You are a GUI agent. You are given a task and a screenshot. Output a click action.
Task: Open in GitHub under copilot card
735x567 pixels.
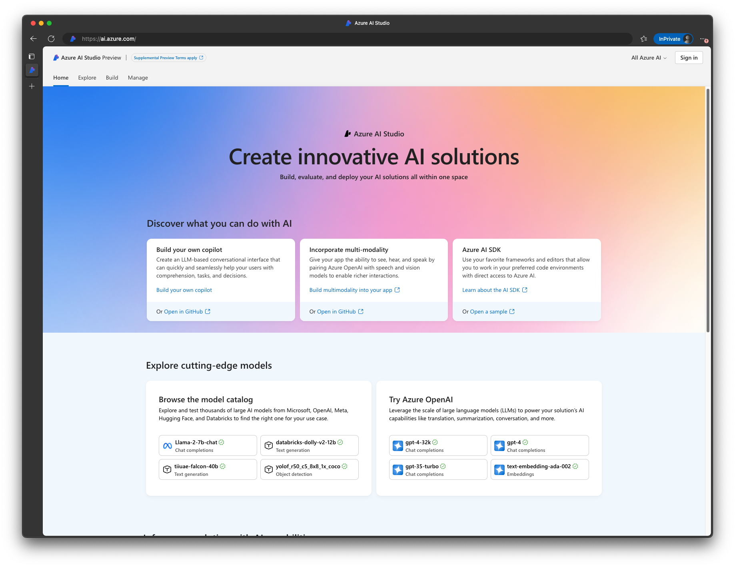tap(187, 311)
